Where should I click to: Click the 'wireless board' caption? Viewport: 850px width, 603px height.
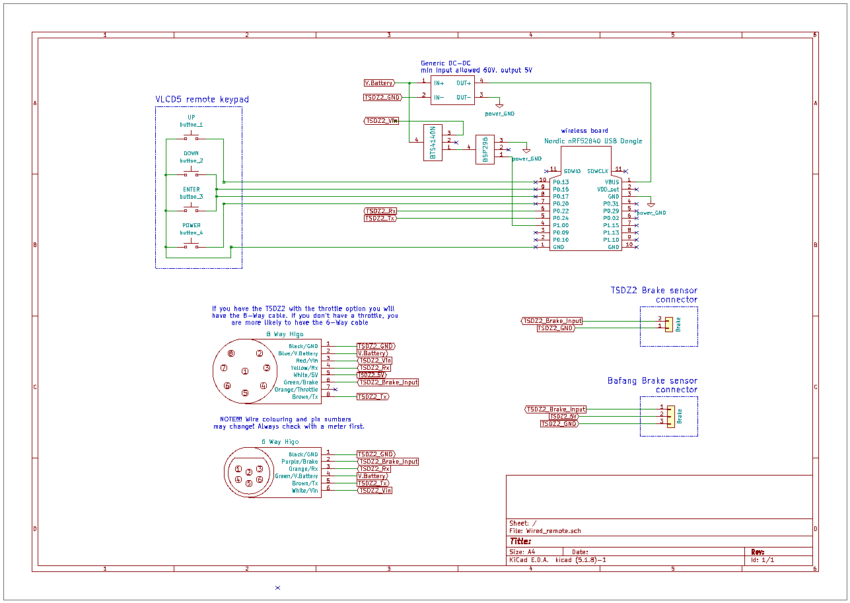[x=584, y=131]
